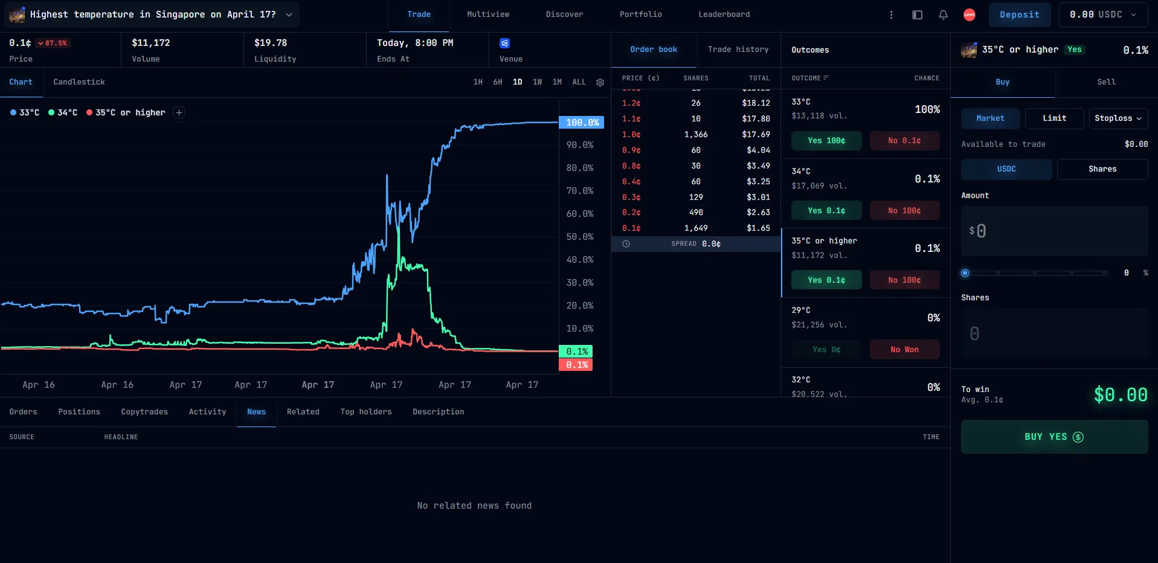Click the dollar Amount input field
The image size is (1158, 563).
(x=1053, y=231)
